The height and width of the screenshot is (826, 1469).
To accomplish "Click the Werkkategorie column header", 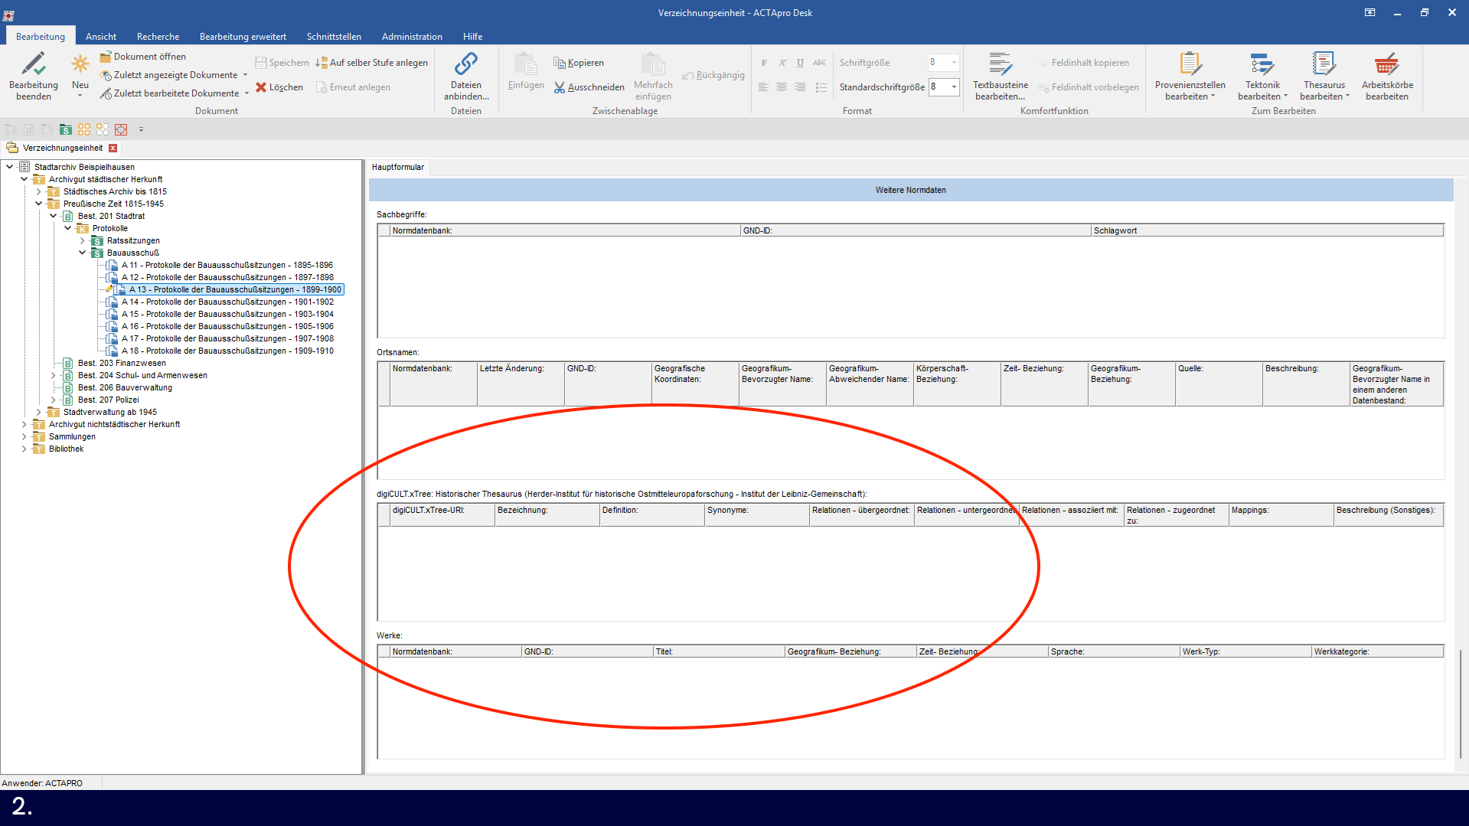I will 1378,651.
